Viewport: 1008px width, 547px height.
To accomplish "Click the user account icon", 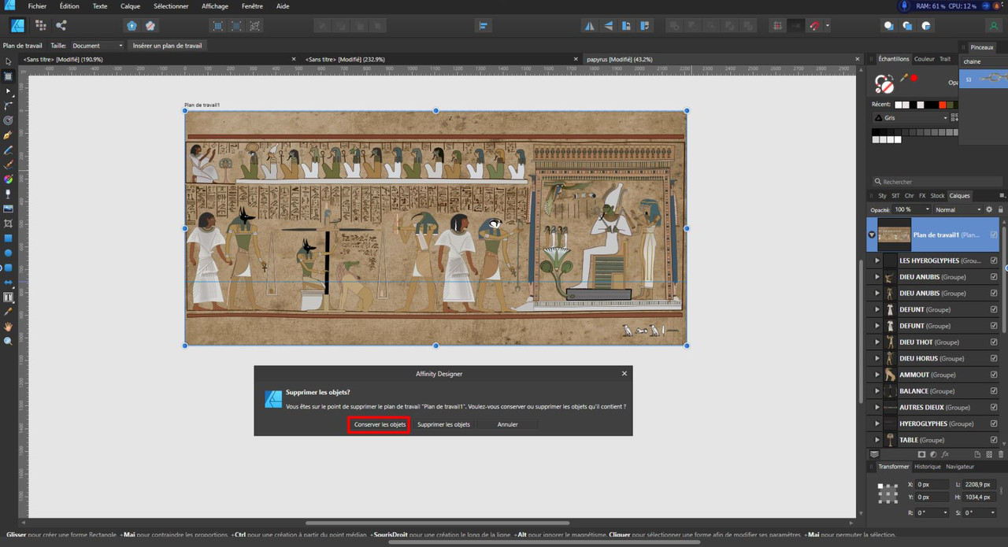I will click(x=994, y=26).
